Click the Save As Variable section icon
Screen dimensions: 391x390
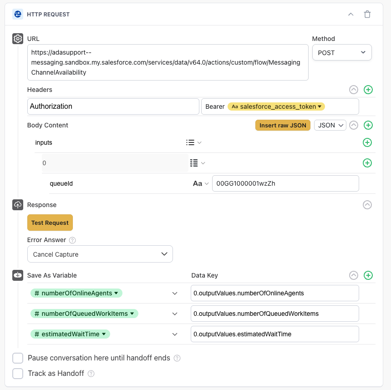(x=17, y=275)
